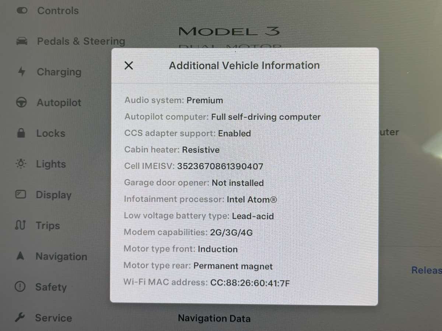Open the Charging menu item
Image resolution: width=442 pixels, height=331 pixels.
(59, 72)
